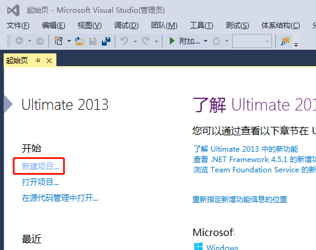Image resolution: width=316 pixels, height=250 pixels.
Task: Click the 开始 section heading
Action: point(32,149)
